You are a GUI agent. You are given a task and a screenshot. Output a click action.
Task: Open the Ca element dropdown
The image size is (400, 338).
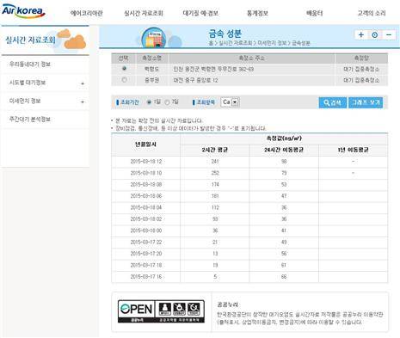coord(230,102)
